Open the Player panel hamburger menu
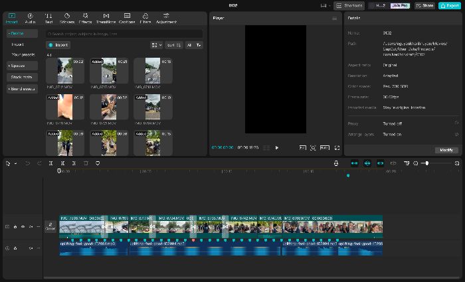465x282 pixels. pyautogui.click(x=335, y=19)
